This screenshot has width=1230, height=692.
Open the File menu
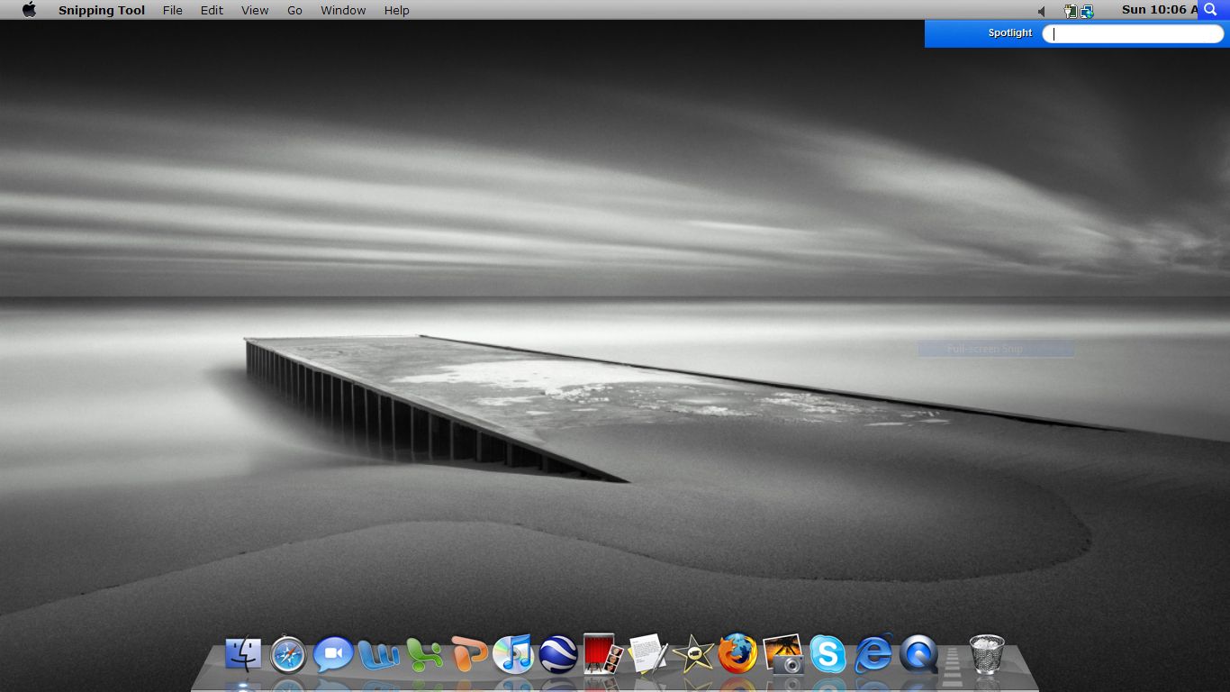tap(173, 10)
